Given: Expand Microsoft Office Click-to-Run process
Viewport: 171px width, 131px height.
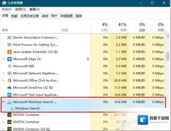Looking at the screenshot, I should 3,80.
